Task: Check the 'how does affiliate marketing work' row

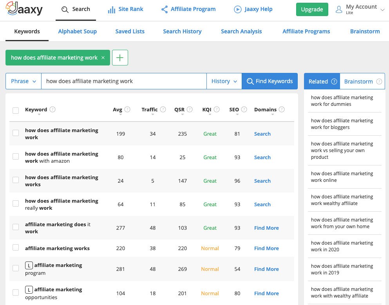Action: 16,133
